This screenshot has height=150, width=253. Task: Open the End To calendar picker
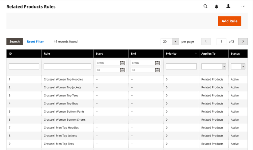(x=157, y=70)
